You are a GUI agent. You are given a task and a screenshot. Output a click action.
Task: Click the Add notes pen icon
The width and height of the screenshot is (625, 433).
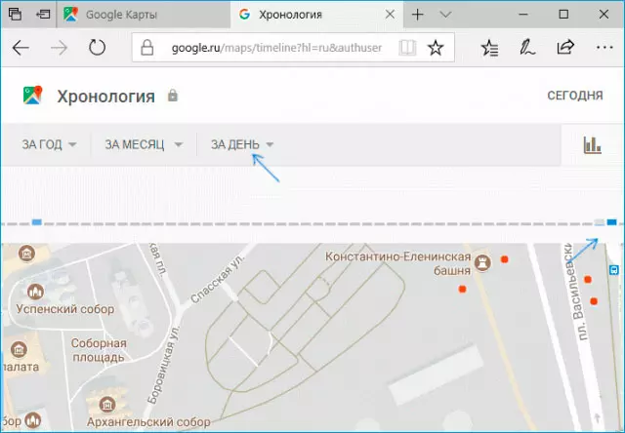click(528, 48)
